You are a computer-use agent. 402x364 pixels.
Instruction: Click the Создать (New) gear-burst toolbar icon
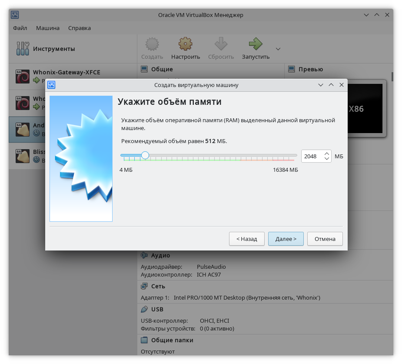152,44
